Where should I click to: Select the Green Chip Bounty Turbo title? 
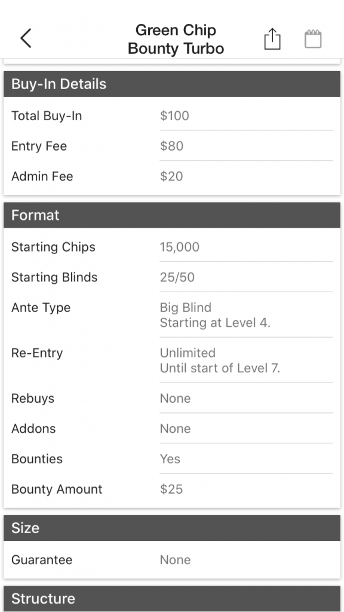click(176, 39)
